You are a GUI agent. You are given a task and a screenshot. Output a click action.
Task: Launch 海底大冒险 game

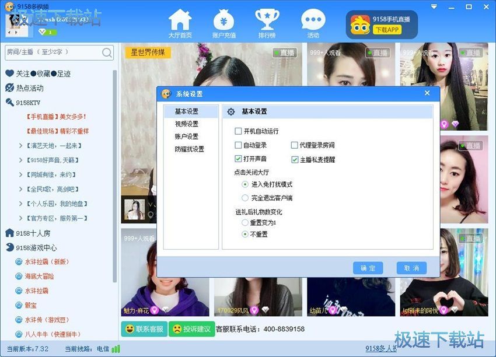34,276
